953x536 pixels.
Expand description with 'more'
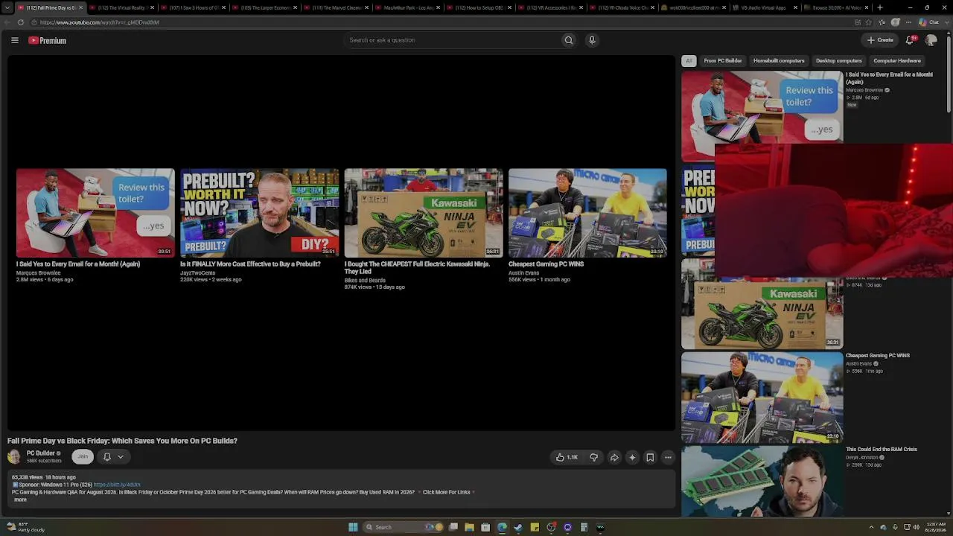coord(20,500)
